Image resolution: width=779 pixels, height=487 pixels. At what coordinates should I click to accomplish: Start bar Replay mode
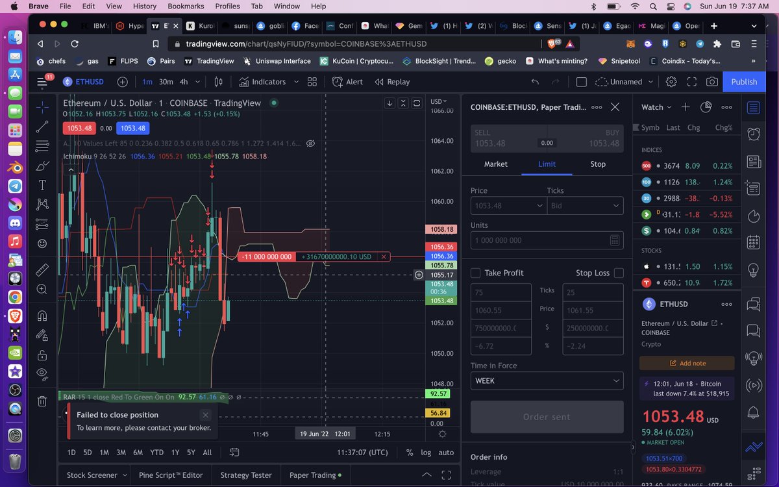(x=392, y=82)
